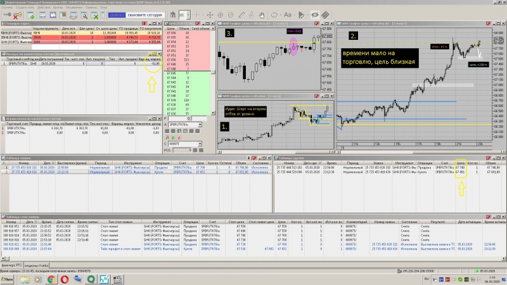Click the price P input field
Image resolution: width=507 pixels, height=285 pixels.
click(177, 118)
